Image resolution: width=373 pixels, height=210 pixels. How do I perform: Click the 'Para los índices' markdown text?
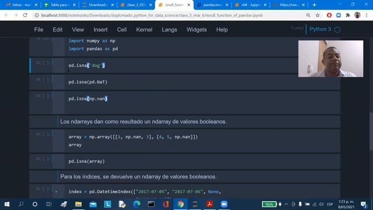tap(138, 177)
